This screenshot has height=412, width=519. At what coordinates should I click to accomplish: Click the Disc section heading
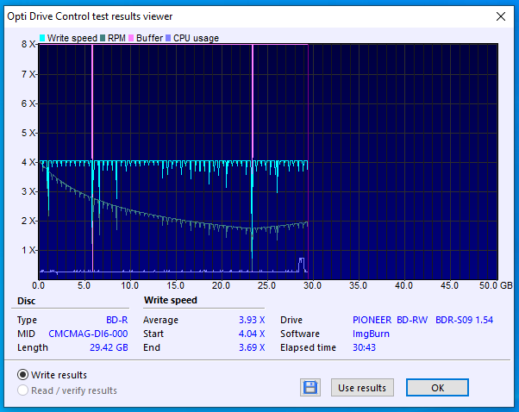(26, 301)
